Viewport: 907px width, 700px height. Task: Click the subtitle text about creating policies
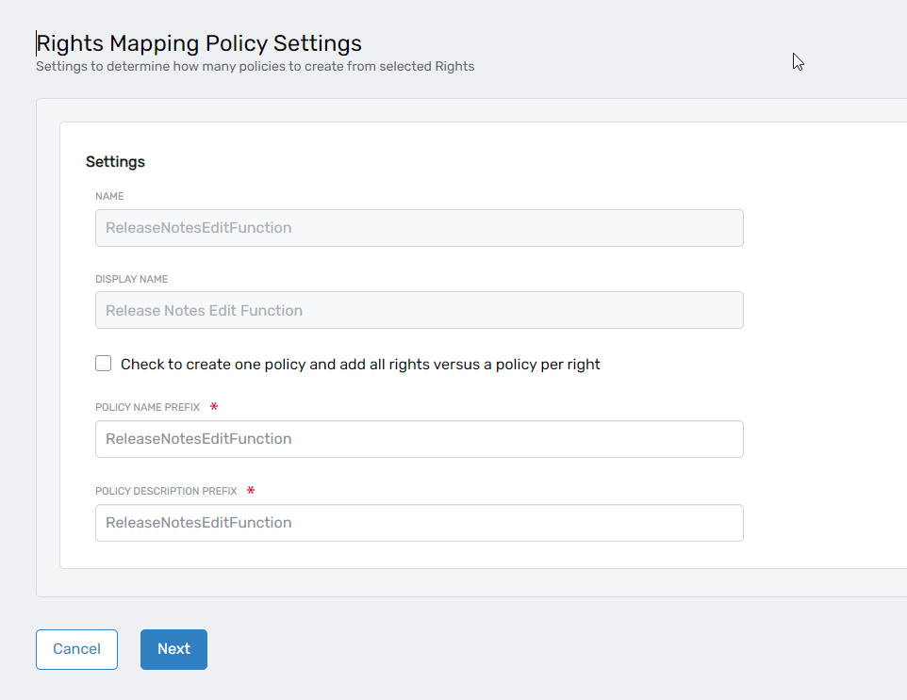pos(255,66)
